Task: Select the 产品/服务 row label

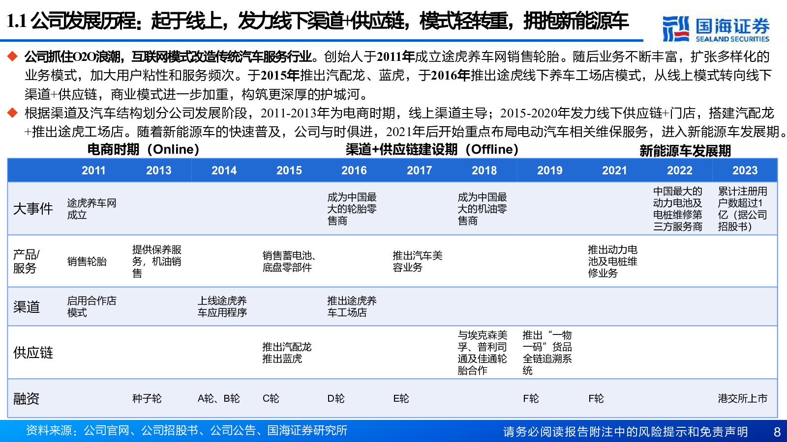Action: [x=27, y=261]
